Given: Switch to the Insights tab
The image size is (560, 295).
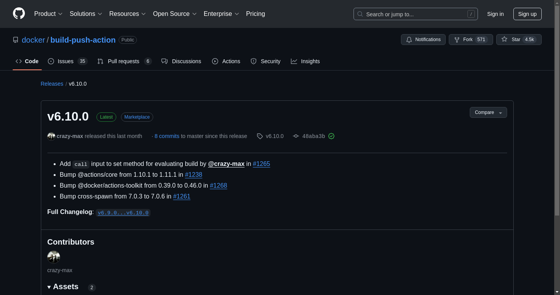Looking at the screenshot, I should 305,61.
